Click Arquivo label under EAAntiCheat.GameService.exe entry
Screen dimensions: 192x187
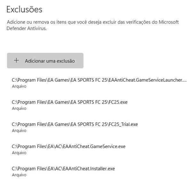[x=19, y=153]
